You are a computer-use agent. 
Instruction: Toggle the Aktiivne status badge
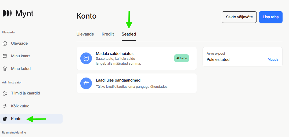tap(181, 58)
